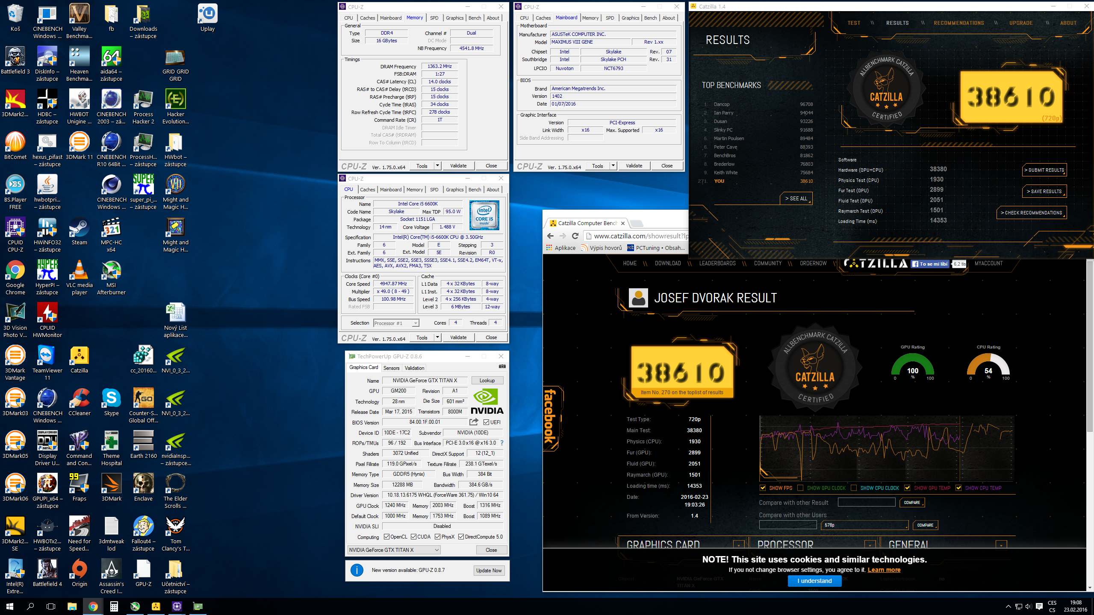The width and height of the screenshot is (1094, 615).
Task: Open LEADERBOARDS menu on Catzilla website
Action: pos(717,263)
